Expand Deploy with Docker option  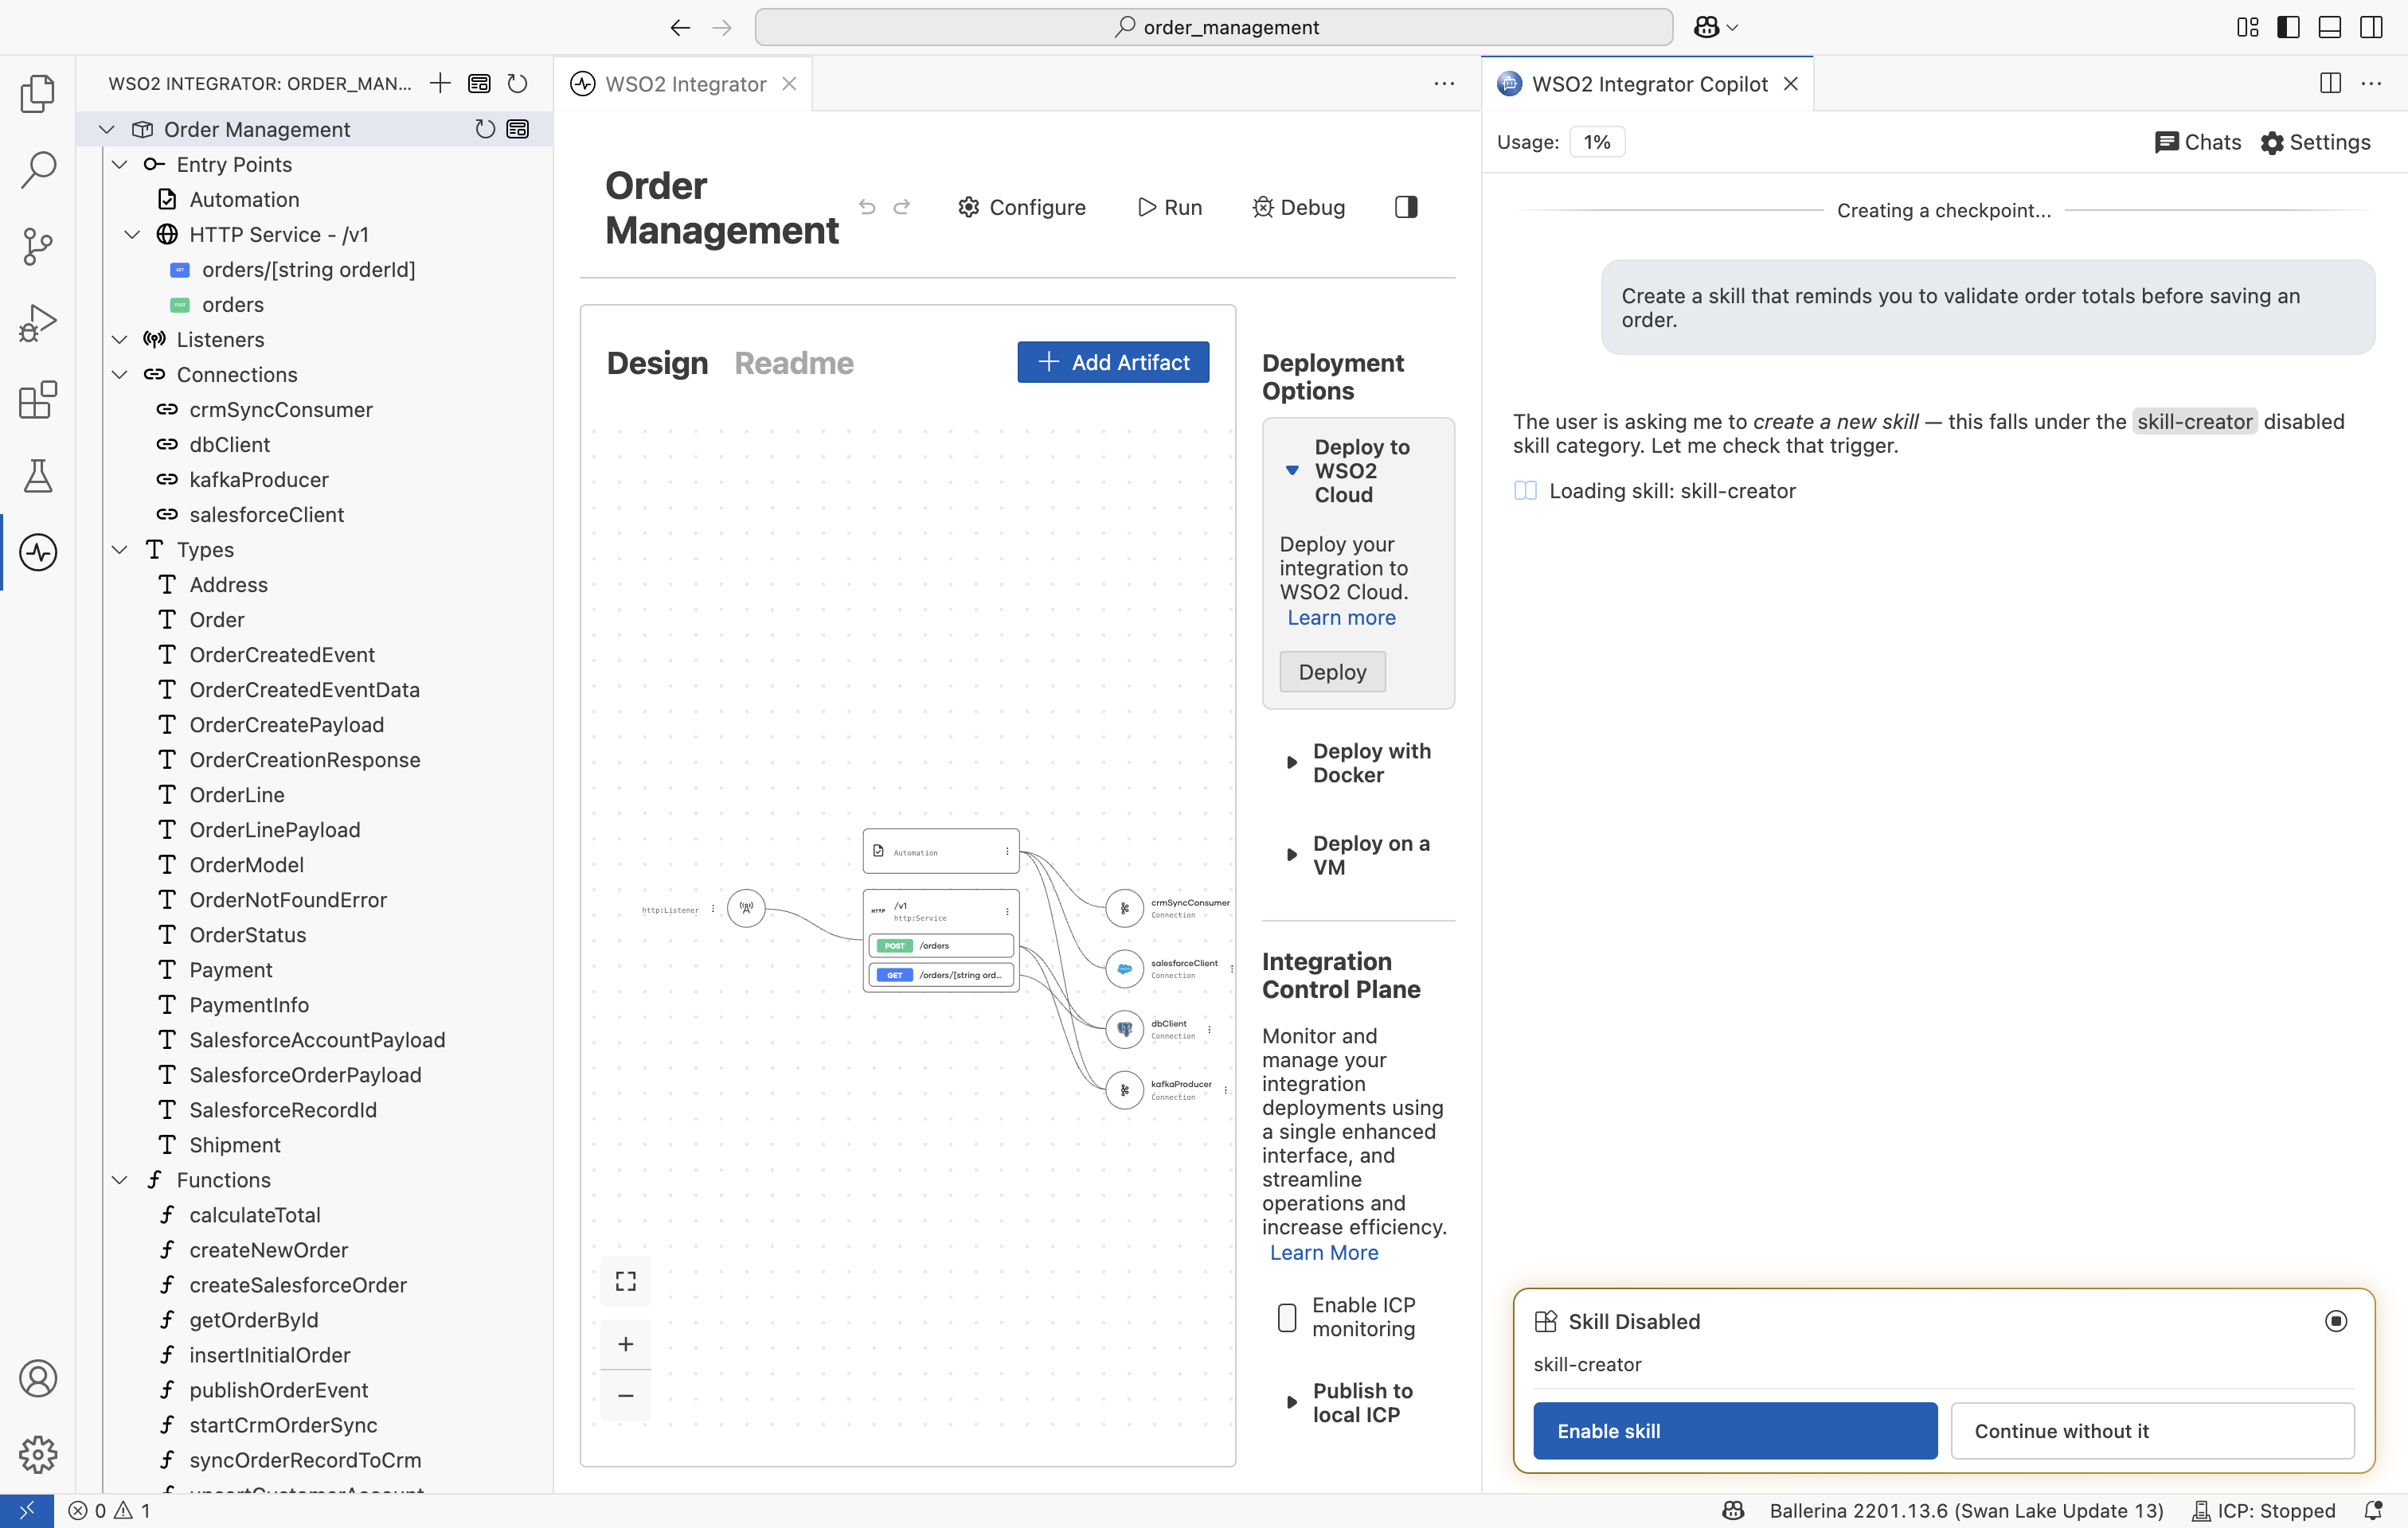tap(1292, 762)
